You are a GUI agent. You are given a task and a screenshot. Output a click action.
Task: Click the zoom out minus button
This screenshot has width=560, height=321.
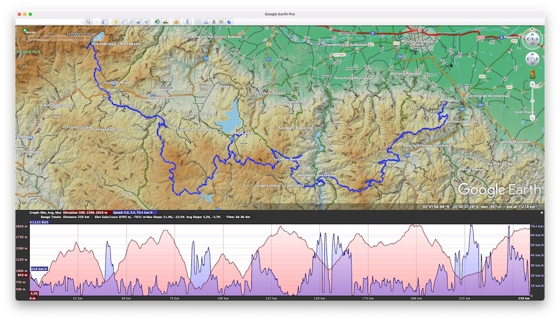[x=533, y=117]
